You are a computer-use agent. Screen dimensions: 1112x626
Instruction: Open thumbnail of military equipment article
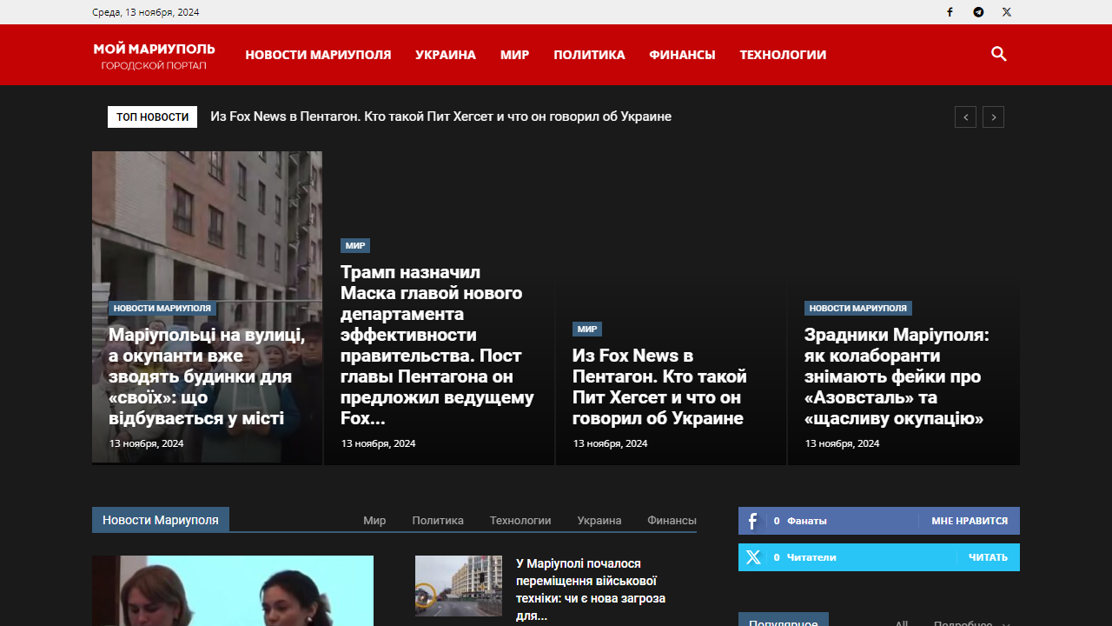pos(458,585)
